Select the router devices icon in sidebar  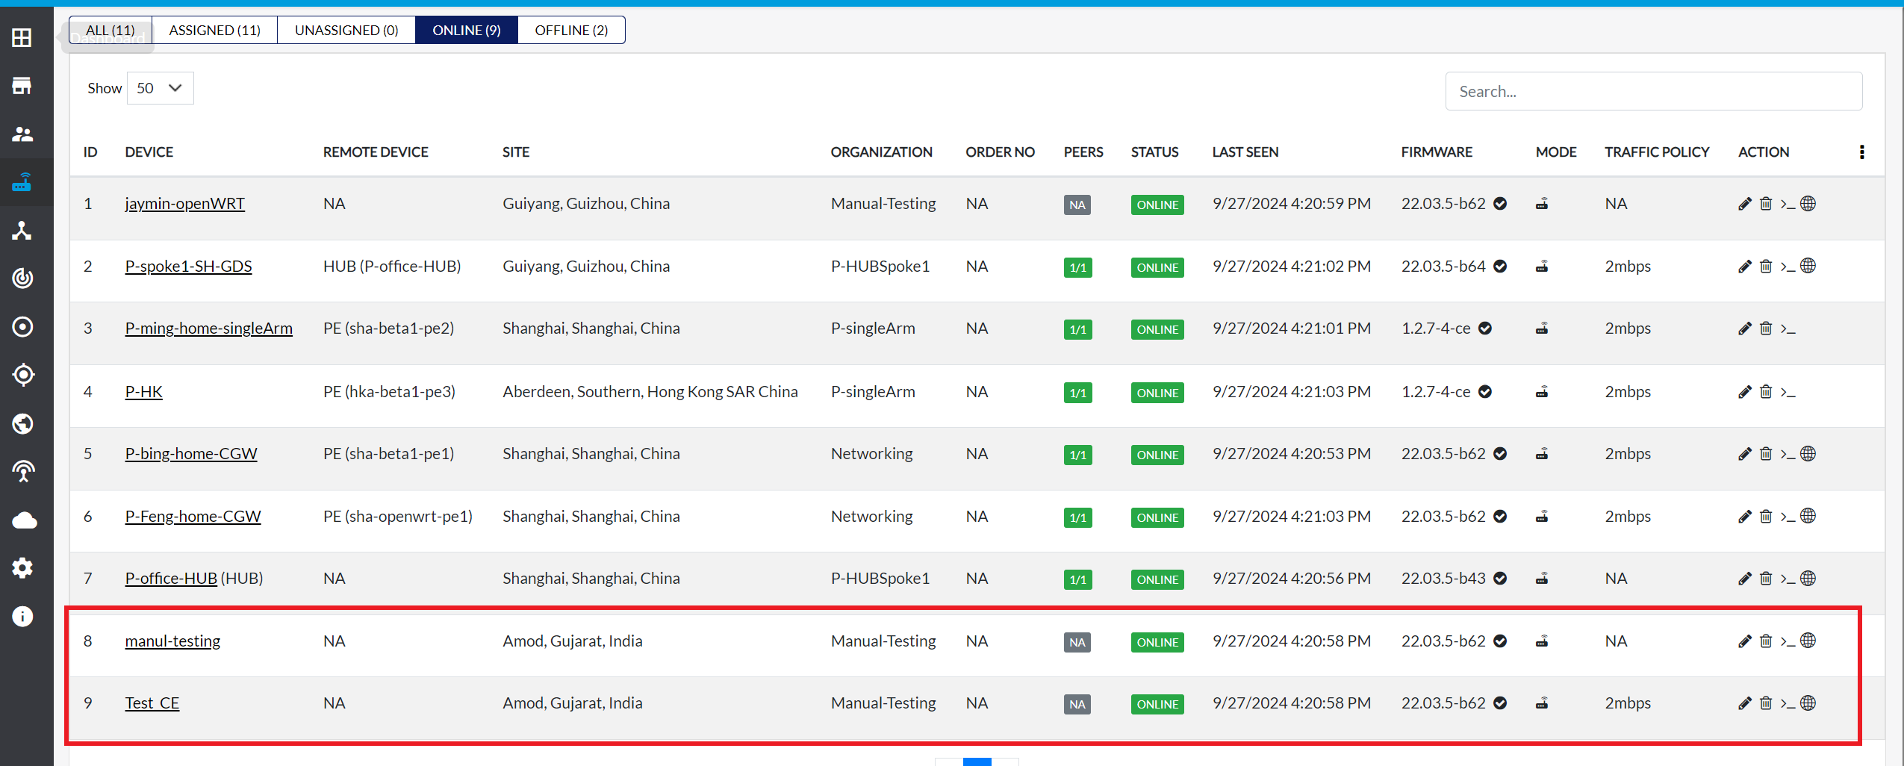[22, 182]
